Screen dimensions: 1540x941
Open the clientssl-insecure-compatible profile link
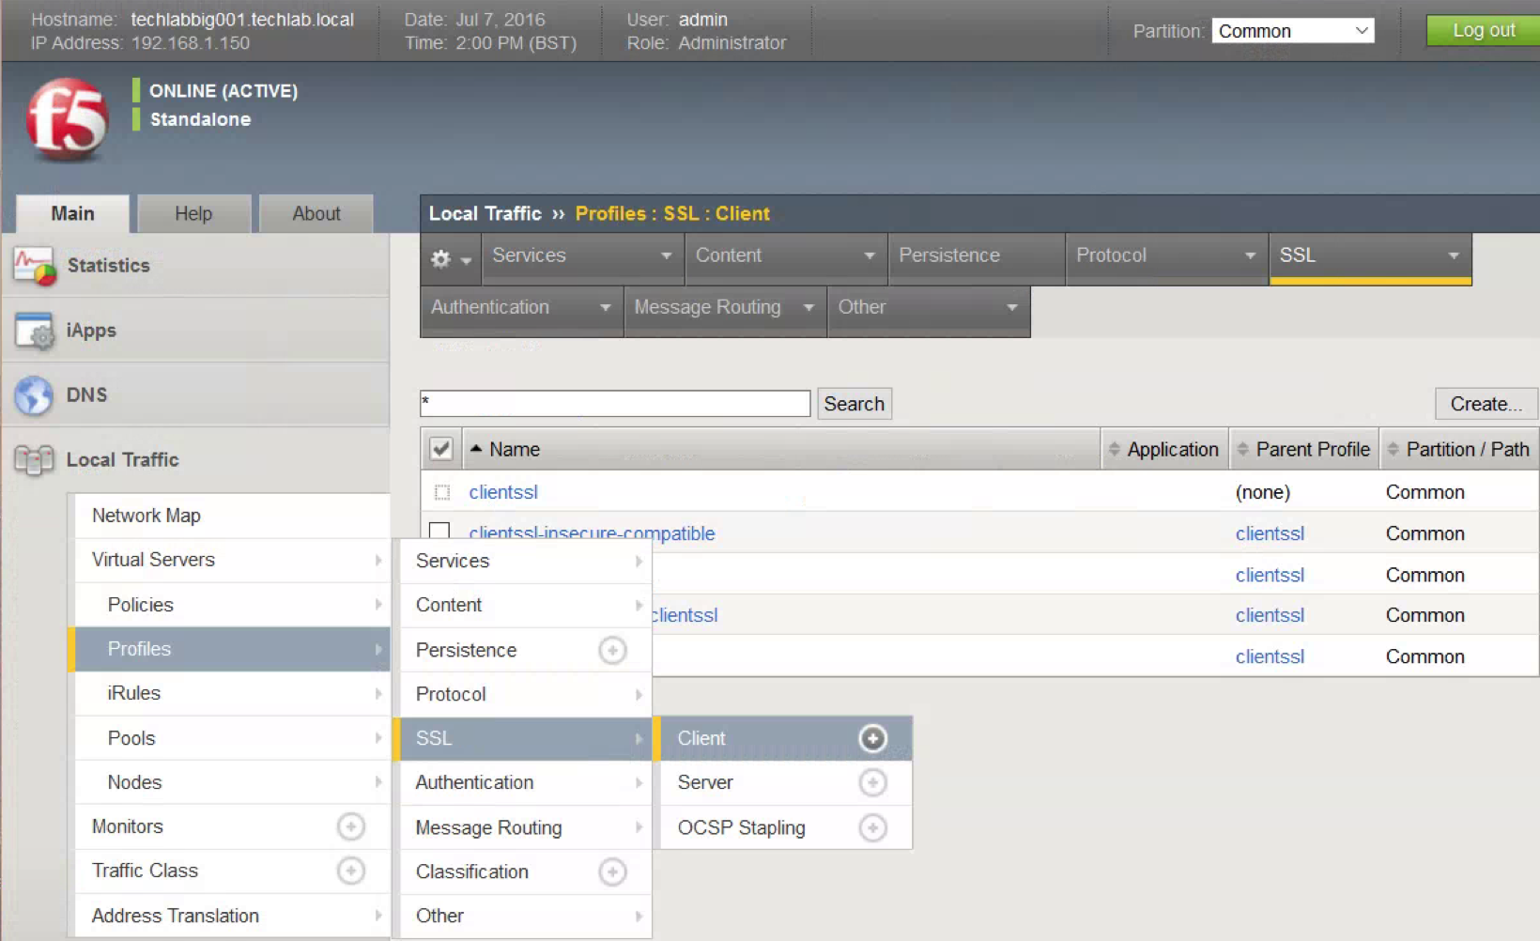point(592,532)
